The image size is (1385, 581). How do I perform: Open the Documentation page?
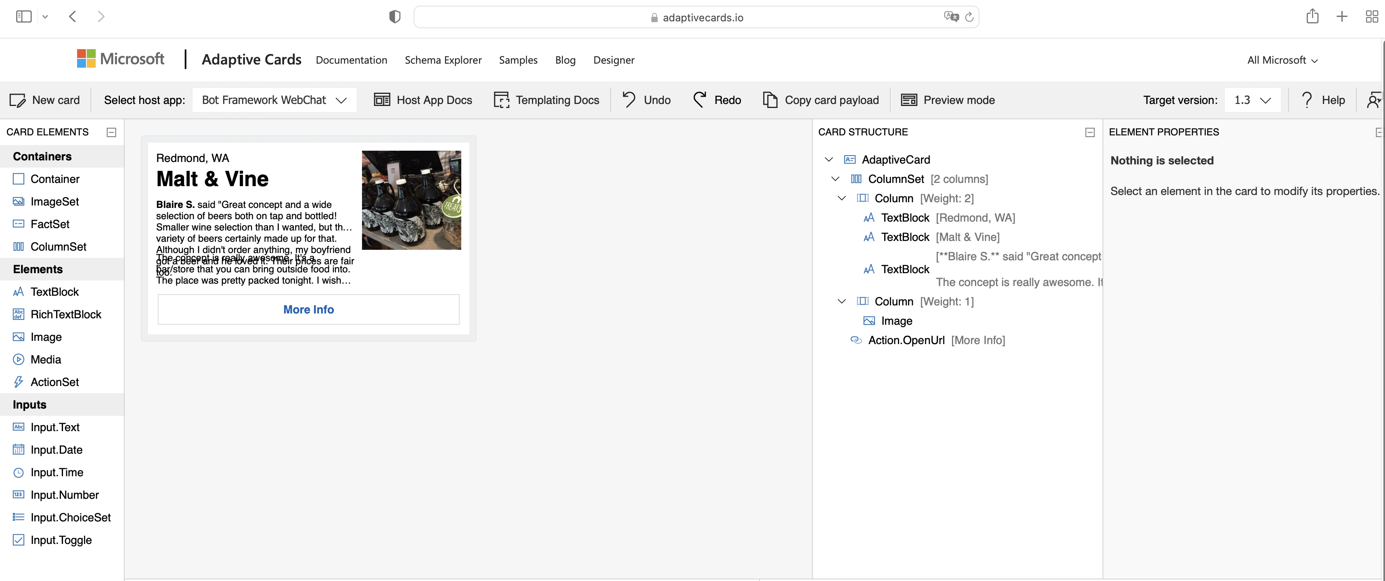pos(351,60)
